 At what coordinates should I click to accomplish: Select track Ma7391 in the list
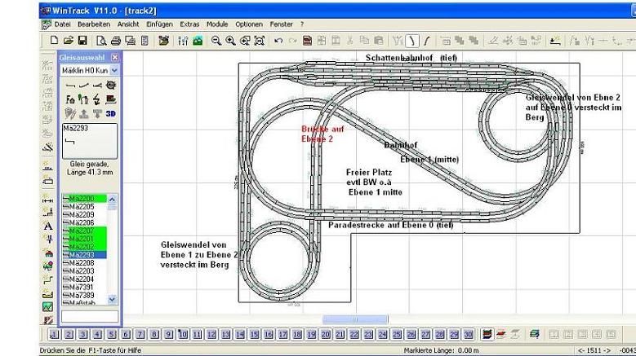[x=82, y=287]
